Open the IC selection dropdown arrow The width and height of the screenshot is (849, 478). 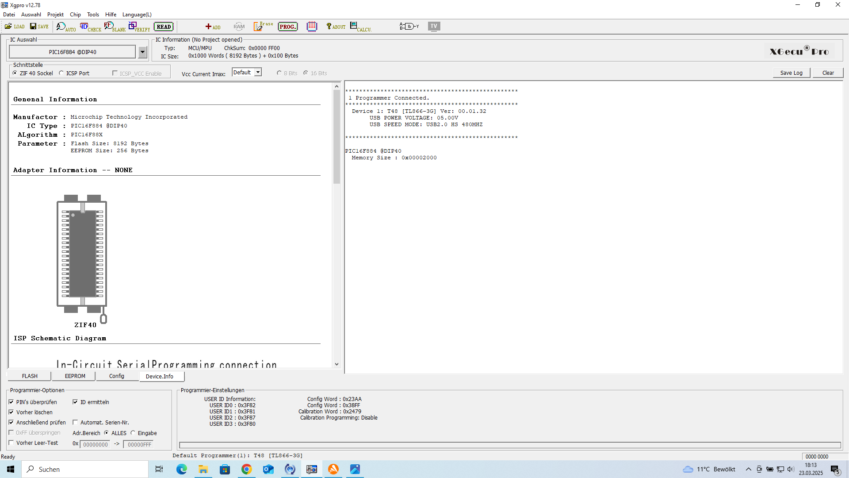(142, 52)
